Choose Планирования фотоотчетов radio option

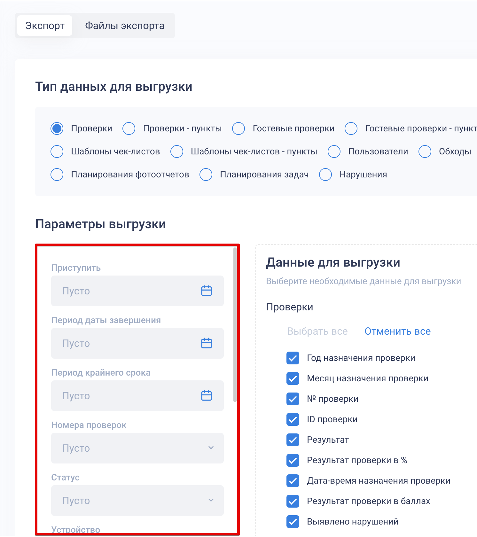(57, 175)
